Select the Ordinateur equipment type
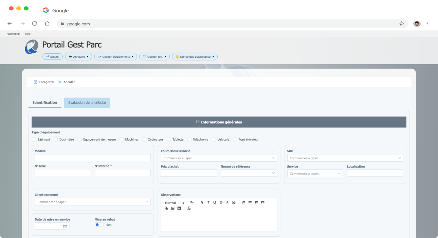This screenshot has height=238, width=438. (144, 140)
